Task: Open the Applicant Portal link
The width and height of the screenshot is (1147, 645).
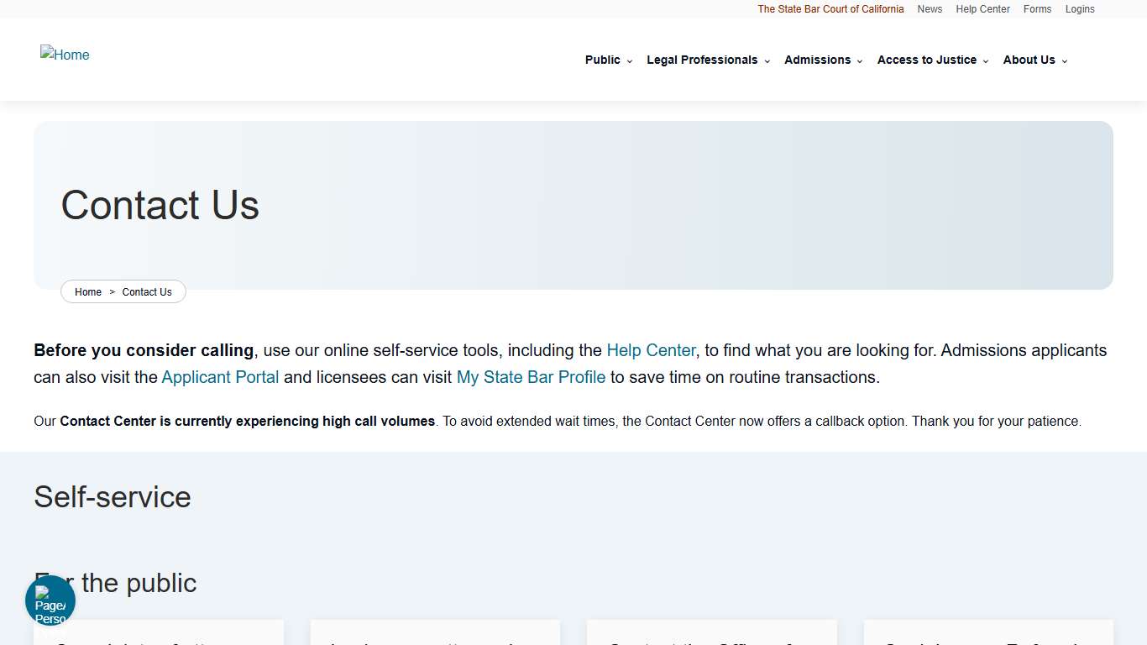Action: [x=220, y=377]
